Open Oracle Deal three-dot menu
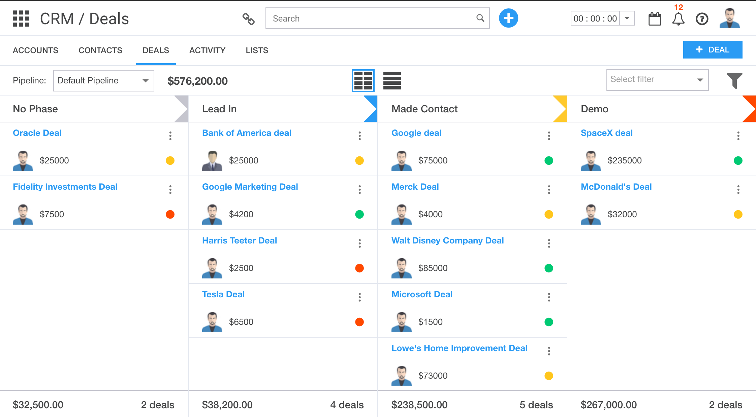 170,136
